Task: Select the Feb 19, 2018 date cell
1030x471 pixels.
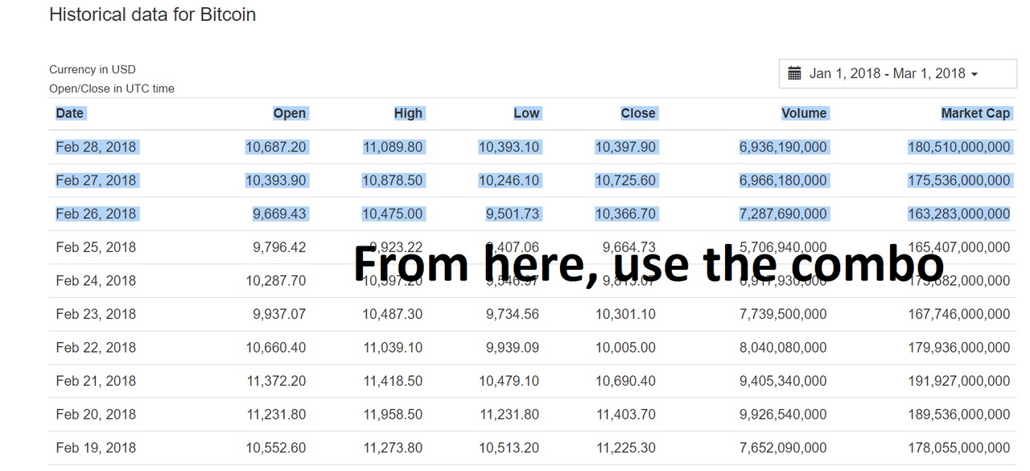Action: click(x=96, y=448)
